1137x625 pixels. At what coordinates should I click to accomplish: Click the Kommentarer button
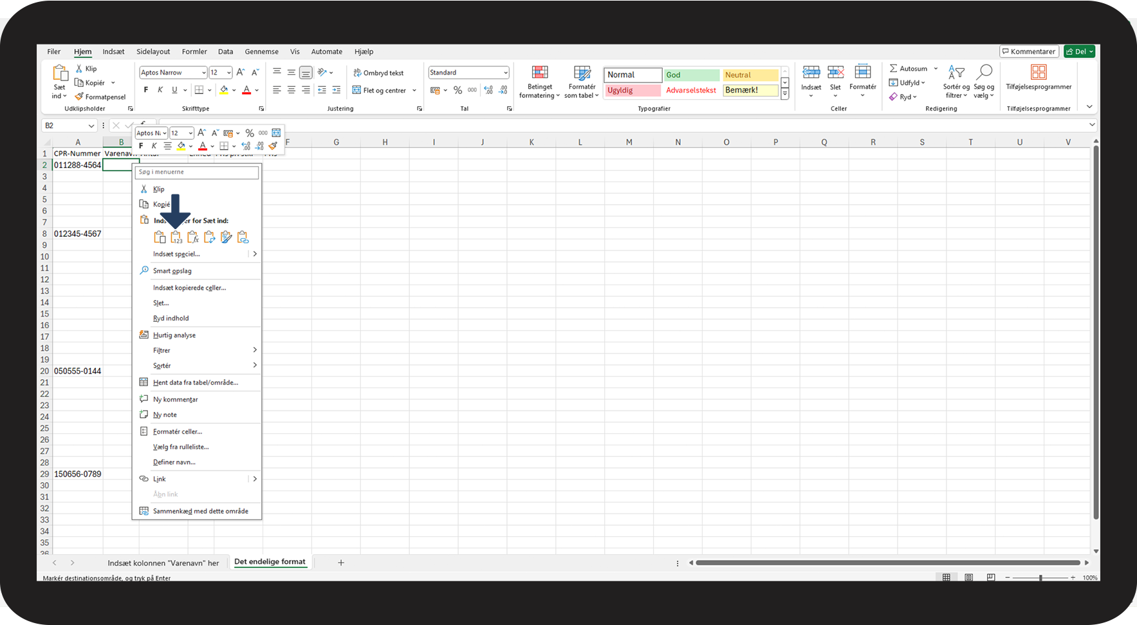(1028, 51)
